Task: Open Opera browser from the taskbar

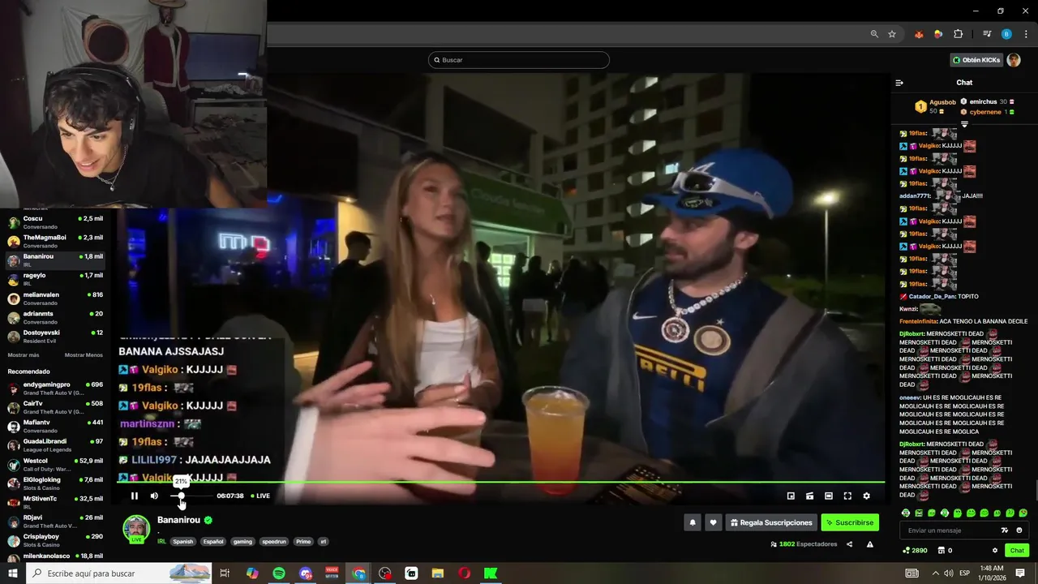Action: [x=464, y=573]
